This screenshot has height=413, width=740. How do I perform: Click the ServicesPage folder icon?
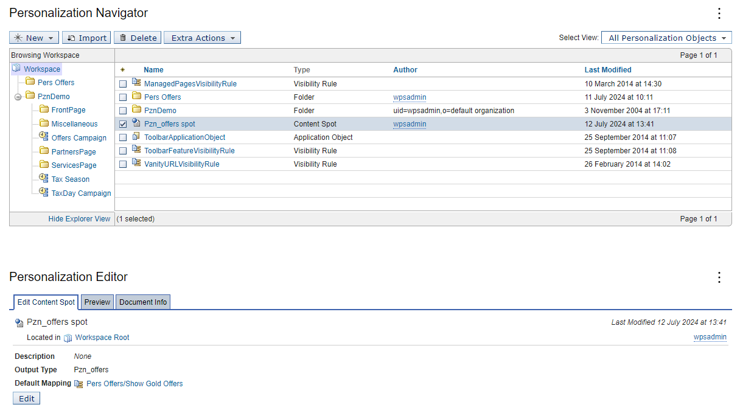click(x=44, y=165)
